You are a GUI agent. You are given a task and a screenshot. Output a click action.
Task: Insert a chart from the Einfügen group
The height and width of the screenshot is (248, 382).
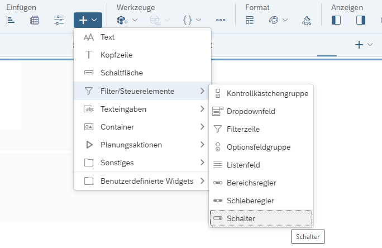[x=11, y=20]
